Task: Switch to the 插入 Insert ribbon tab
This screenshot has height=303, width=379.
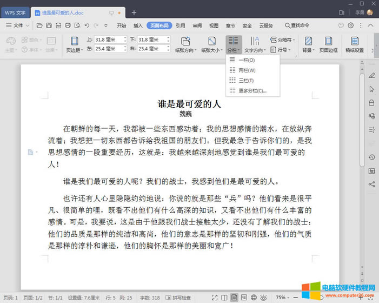Action: pyautogui.click(x=138, y=25)
